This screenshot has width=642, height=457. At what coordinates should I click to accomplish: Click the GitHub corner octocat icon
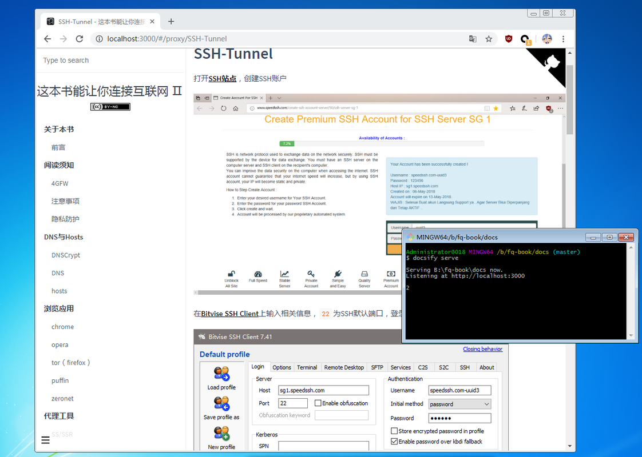551,62
